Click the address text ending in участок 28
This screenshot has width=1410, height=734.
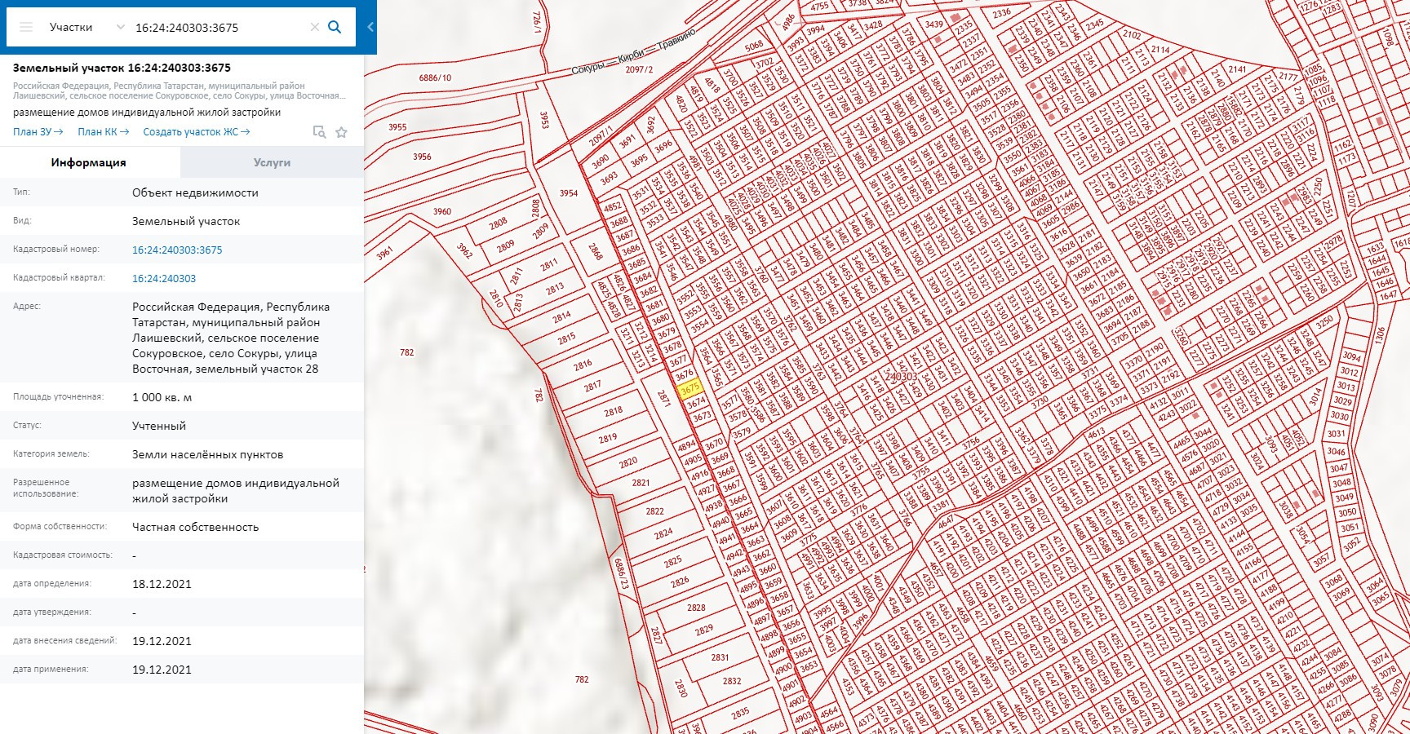[231, 338]
